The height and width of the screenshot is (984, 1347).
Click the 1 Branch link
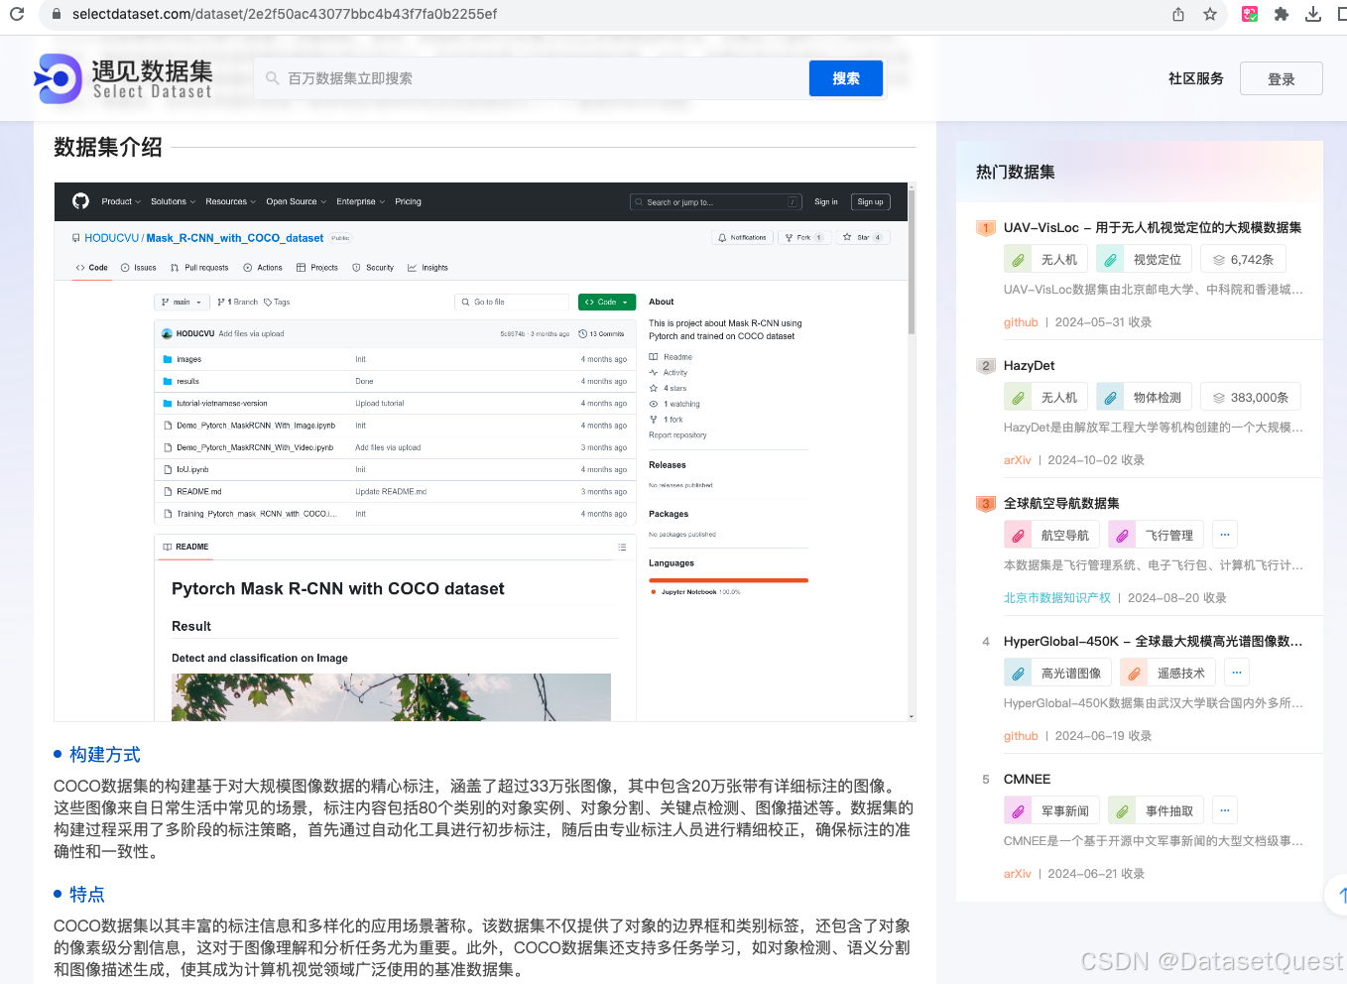coord(238,302)
